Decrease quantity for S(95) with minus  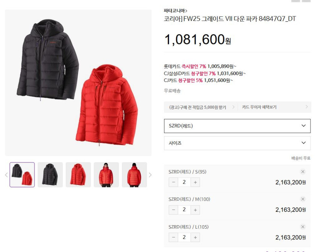point(174,182)
